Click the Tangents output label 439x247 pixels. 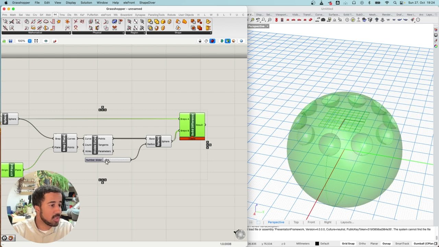103,145
